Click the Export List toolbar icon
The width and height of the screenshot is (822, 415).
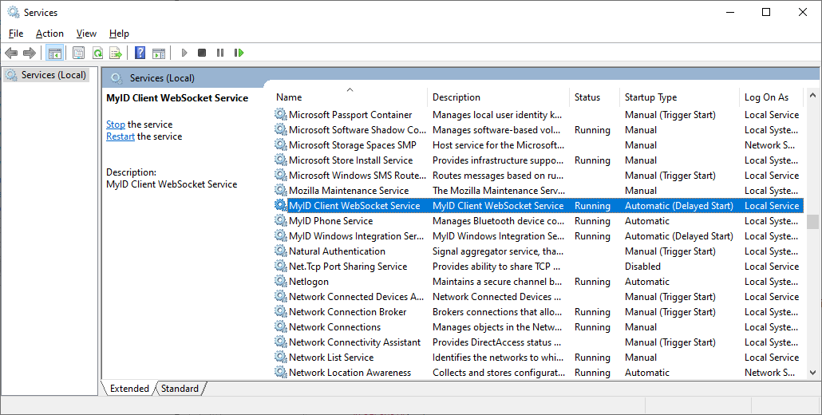[116, 53]
